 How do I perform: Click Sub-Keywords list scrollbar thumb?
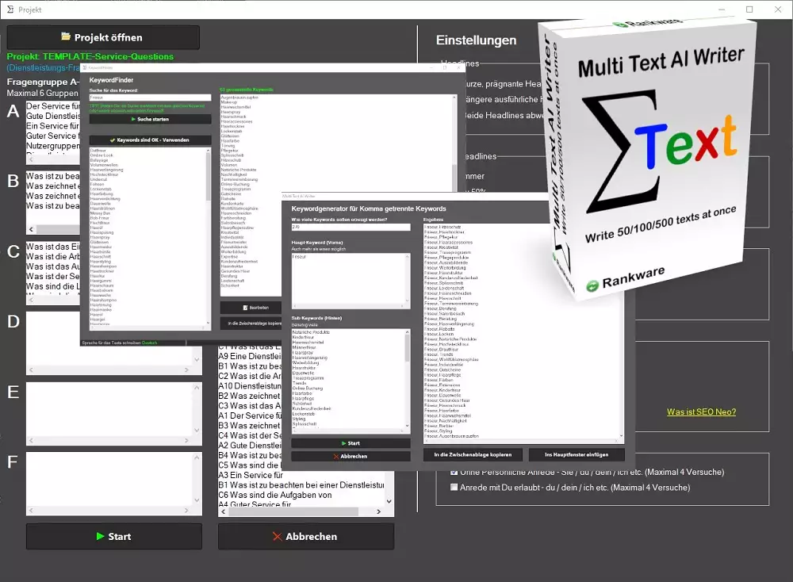click(x=407, y=348)
